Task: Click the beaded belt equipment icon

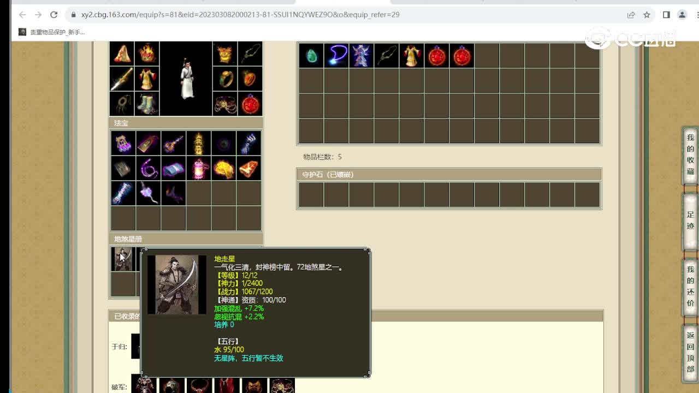Action: tap(224, 104)
